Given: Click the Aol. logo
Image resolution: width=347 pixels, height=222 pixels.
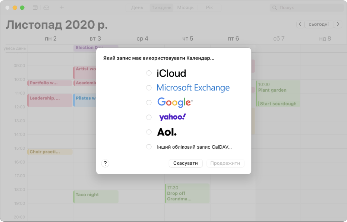Looking at the screenshot, I should click(x=167, y=132).
